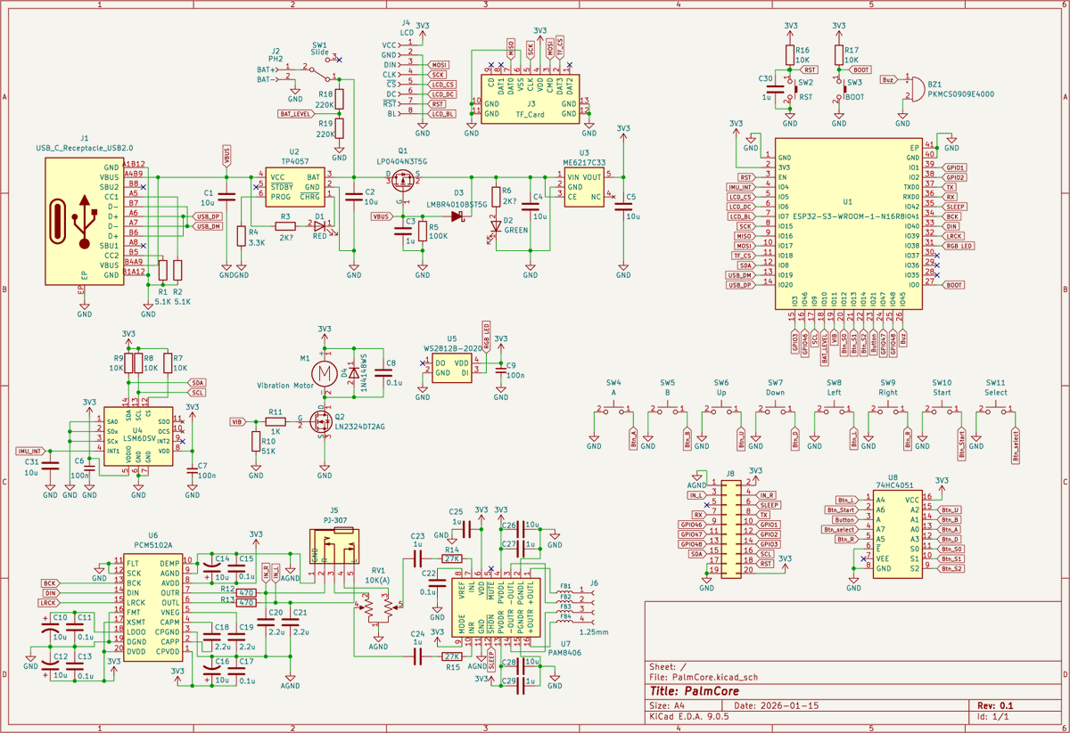Click the SW1 slide switch symbol
The width and height of the screenshot is (1070, 733).
322,69
